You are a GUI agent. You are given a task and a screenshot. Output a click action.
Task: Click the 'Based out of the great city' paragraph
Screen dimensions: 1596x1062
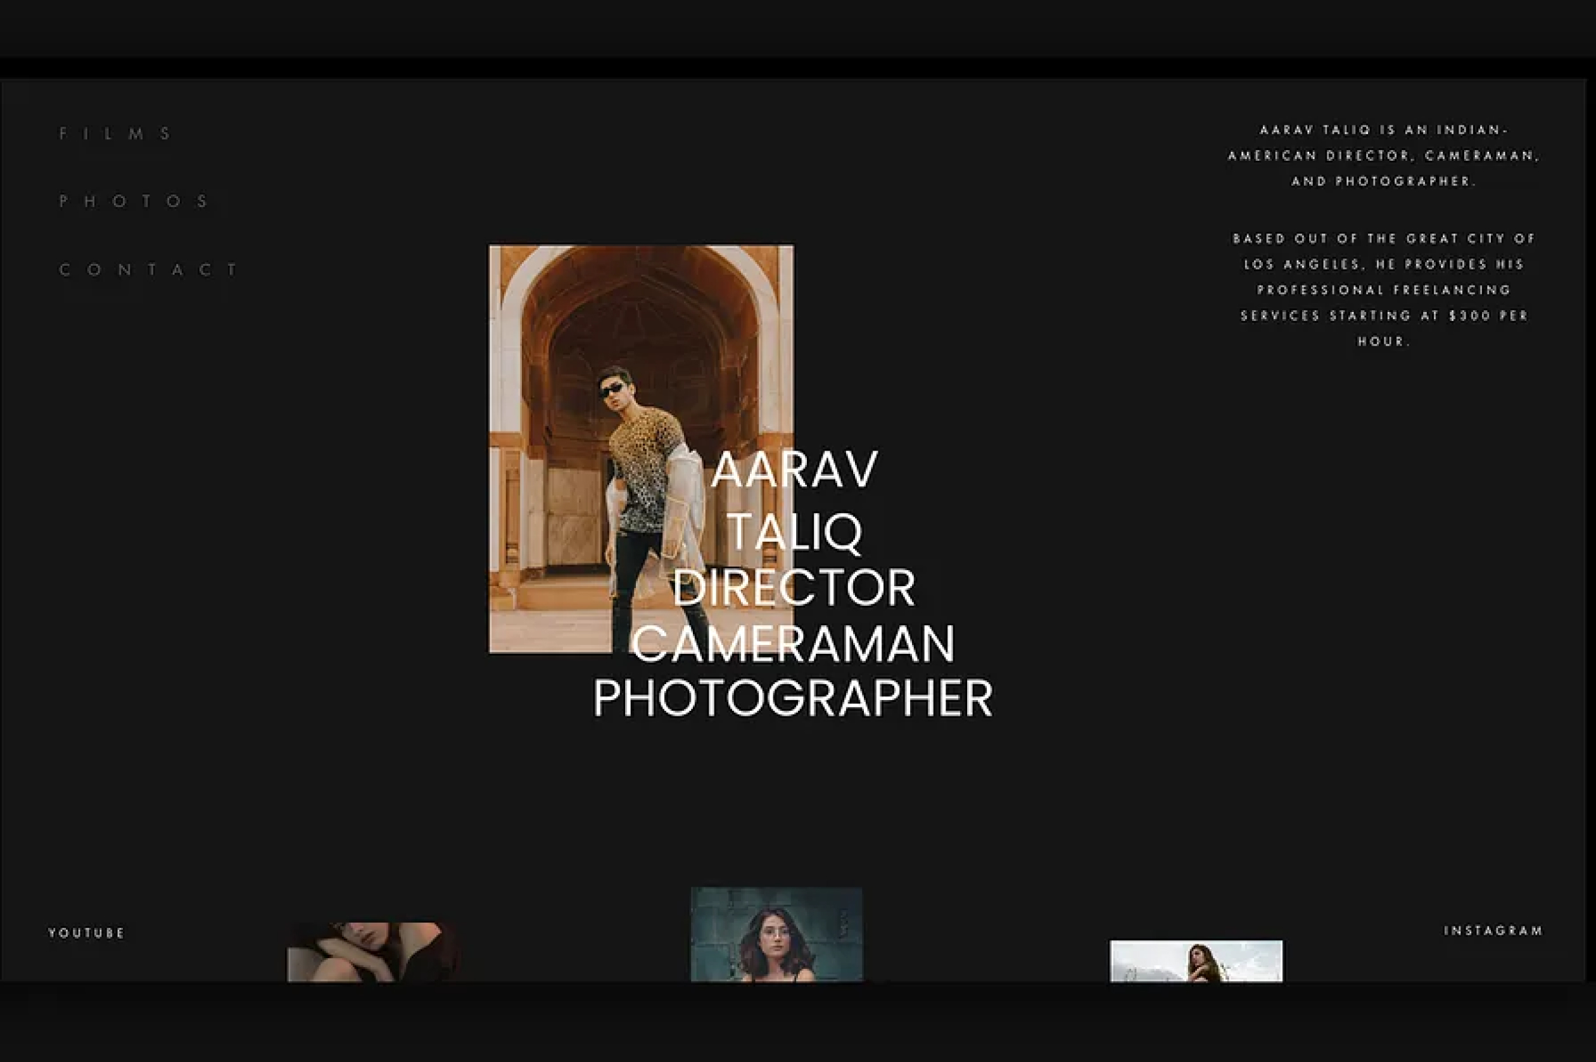pyautogui.click(x=1383, y=290)
